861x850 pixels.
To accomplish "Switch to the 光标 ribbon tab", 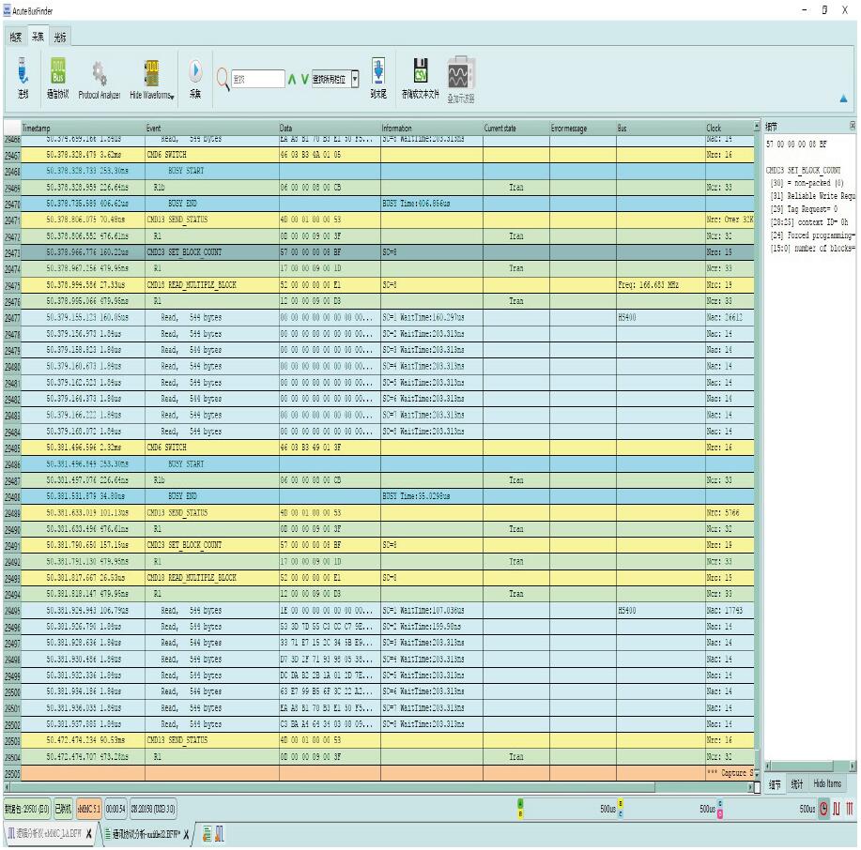I will tap(60, 38).
